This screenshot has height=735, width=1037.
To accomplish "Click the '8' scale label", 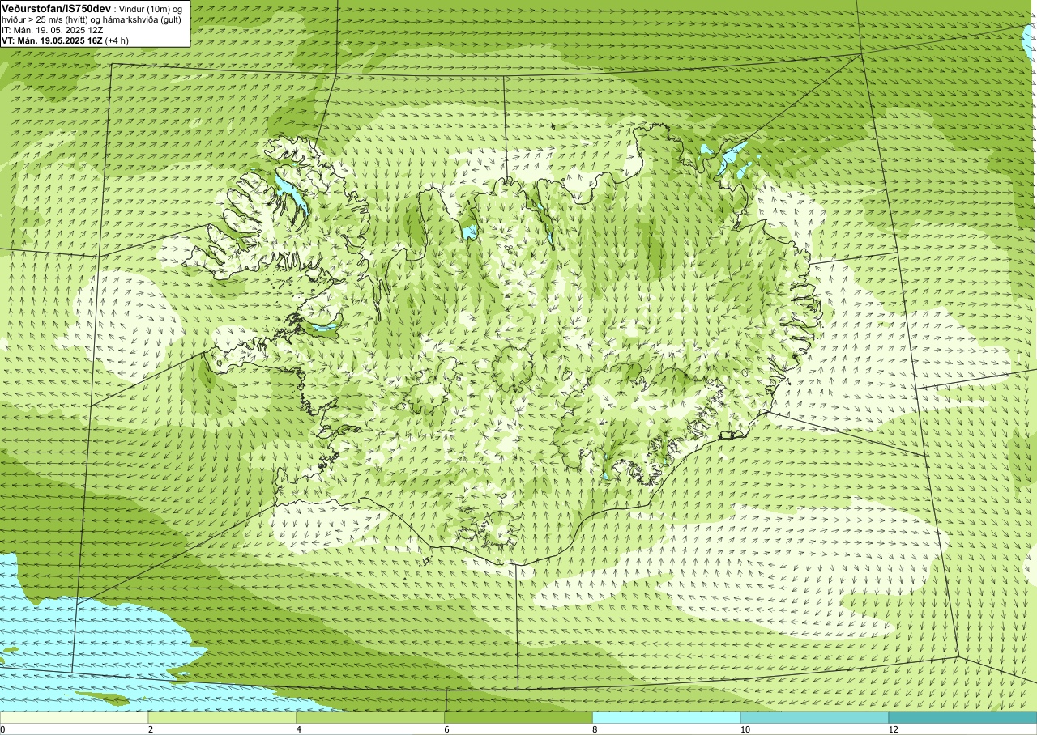I will [595, 729].
